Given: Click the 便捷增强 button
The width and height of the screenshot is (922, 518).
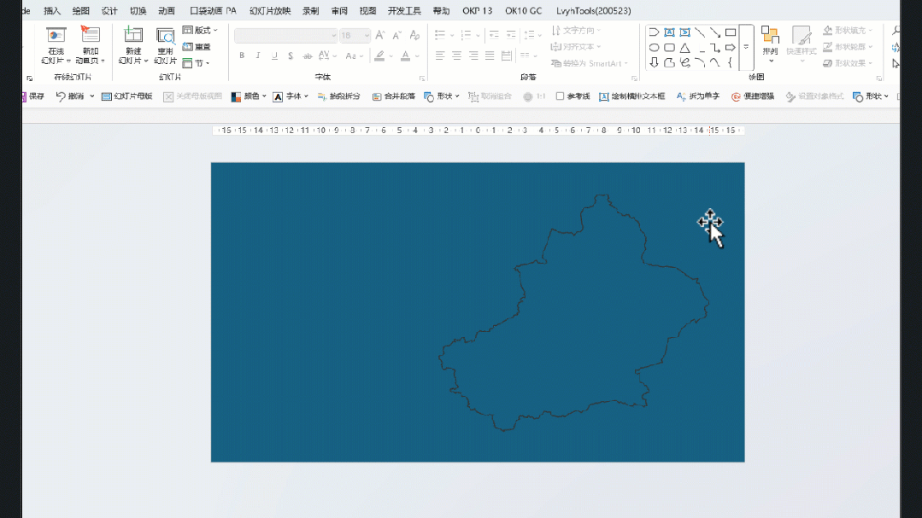Looking at the screenshot, I should click(753, 96).
